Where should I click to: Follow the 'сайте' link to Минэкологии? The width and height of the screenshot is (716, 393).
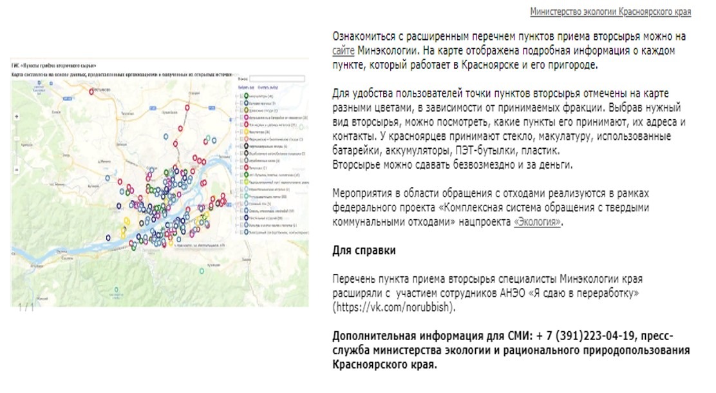343,51
